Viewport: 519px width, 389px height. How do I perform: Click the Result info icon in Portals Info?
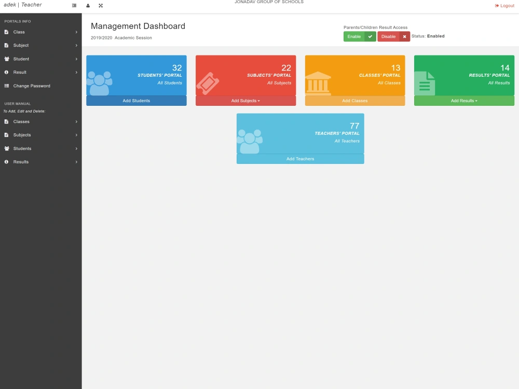[x=6, y=72]
